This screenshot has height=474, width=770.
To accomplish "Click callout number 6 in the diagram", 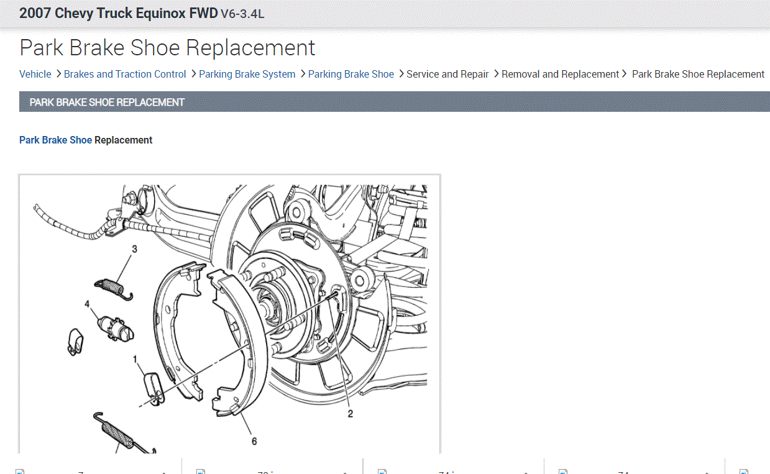I will (x=254, y=441).
